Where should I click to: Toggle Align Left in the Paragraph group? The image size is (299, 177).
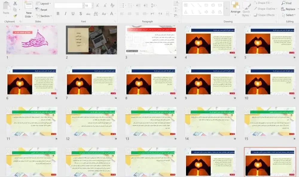(122, 14)
